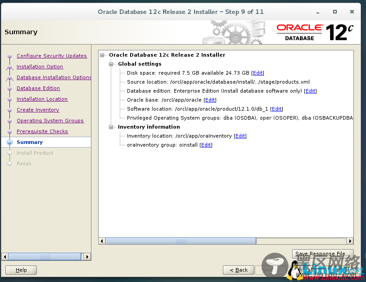Go to Configure Security Updates step
Image resolution: width=366 pixels, height=282 pixels.
(52, 56)
